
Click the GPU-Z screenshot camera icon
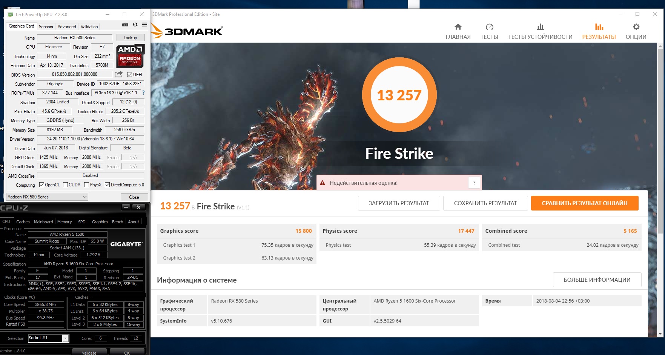click(x=125, y=25)
